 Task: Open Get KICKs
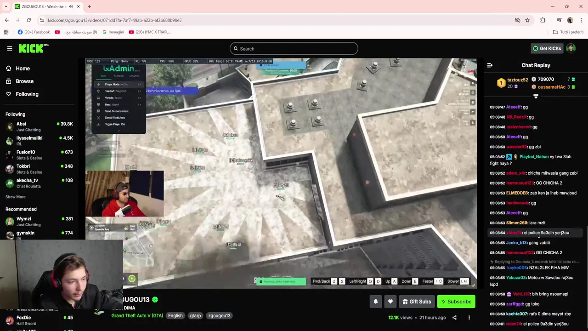click(547, 48)
